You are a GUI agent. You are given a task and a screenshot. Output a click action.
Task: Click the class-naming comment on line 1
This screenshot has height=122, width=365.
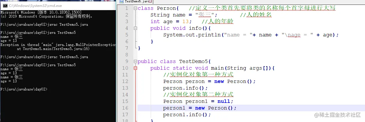pos(262,8)
